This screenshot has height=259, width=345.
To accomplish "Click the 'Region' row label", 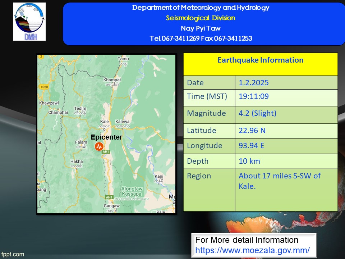I will click(x=199, y=176).
